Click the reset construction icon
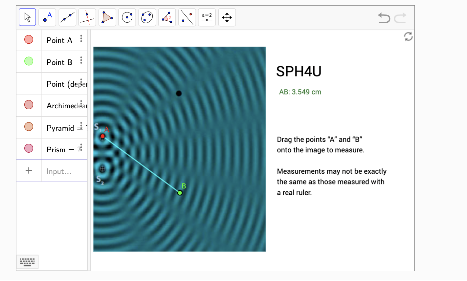Screen dimensions: 467x281 (x=408, y=36)
